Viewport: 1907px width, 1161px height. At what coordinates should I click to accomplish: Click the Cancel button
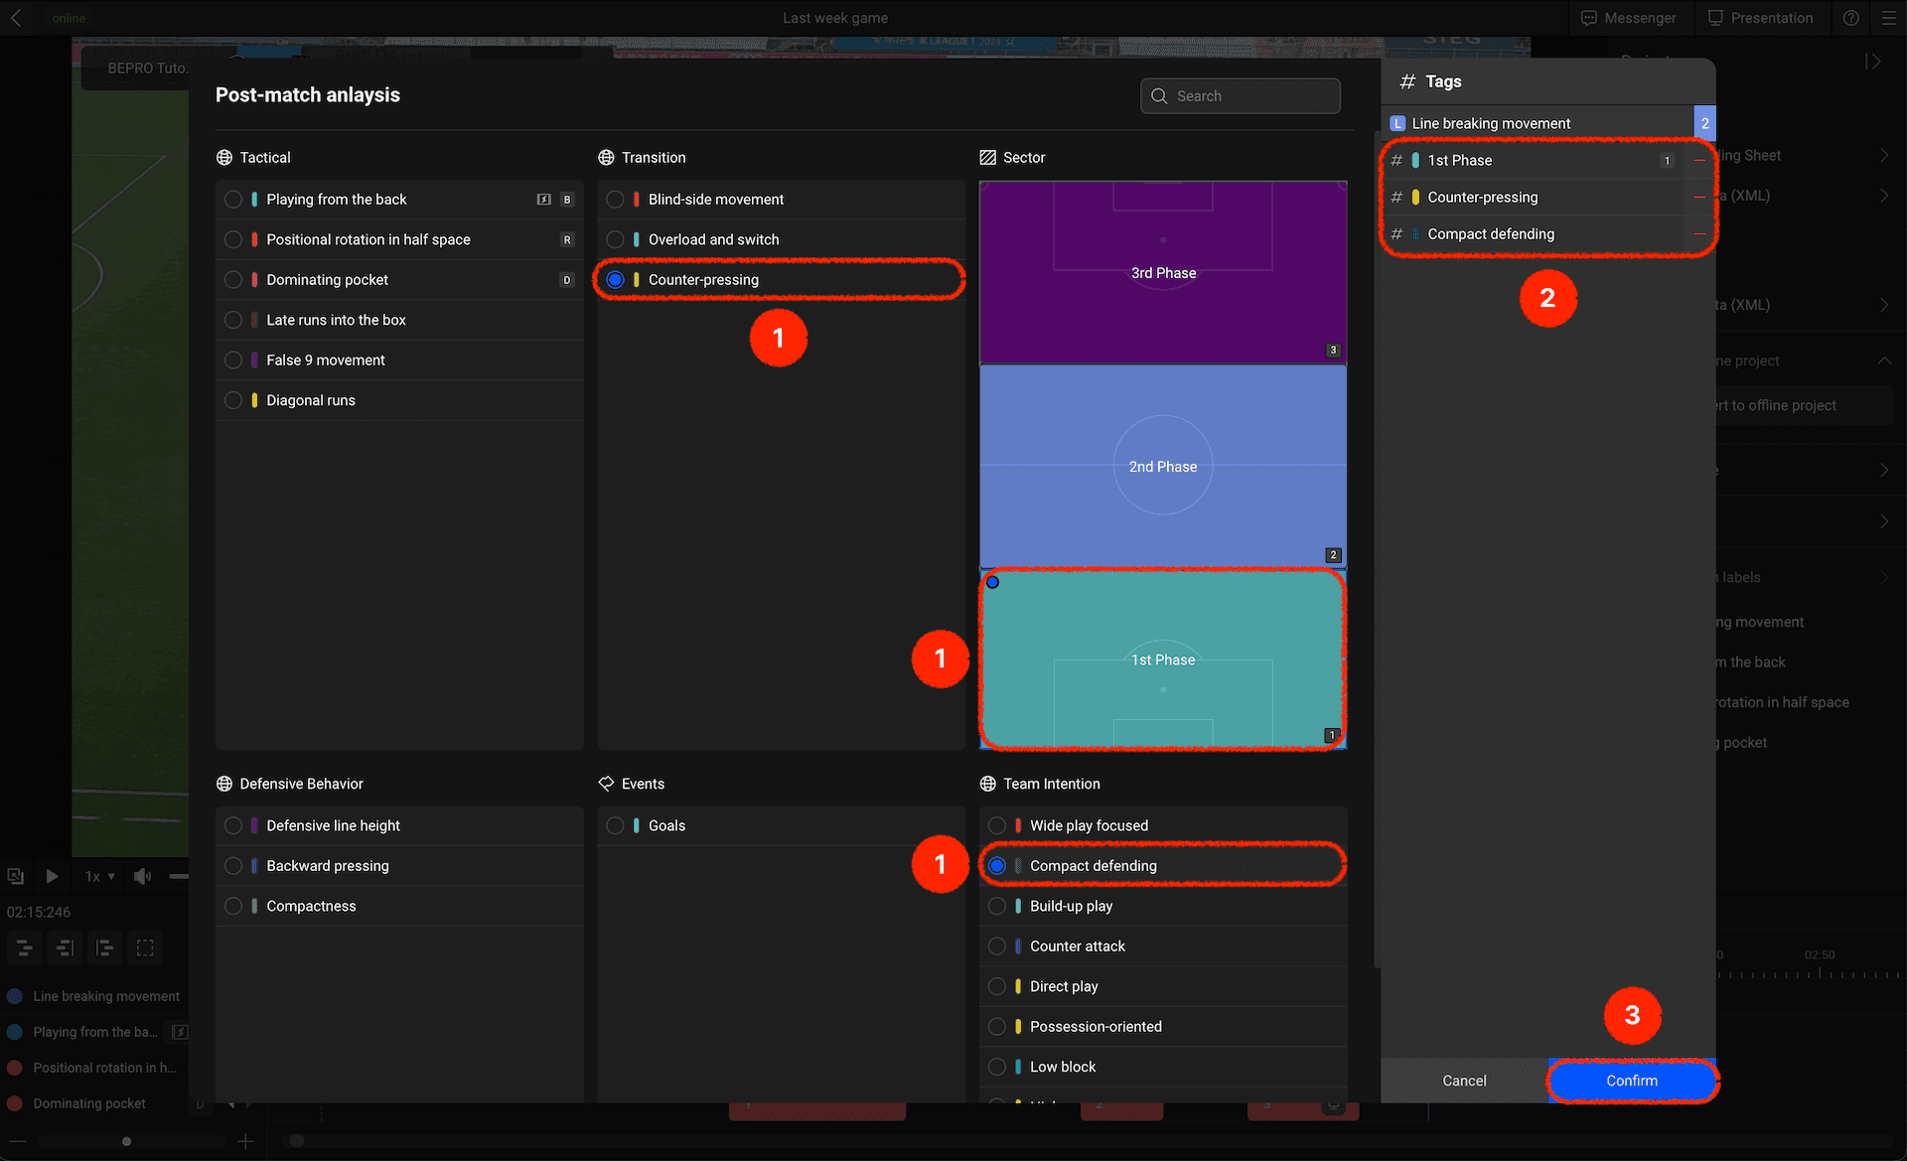coord(1464,1081)
